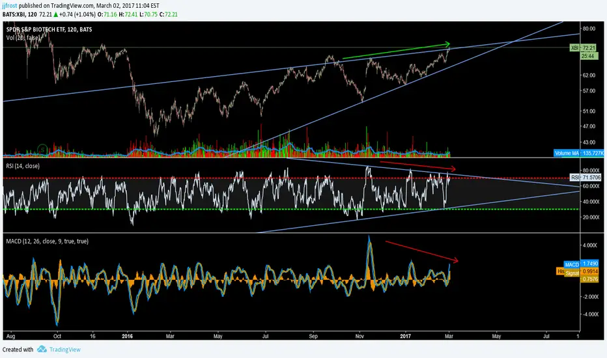The width and height of the screenshot is (607, 358).
Task: Click the 40.000 RSI axis label
Action: [x=590, y=202]
